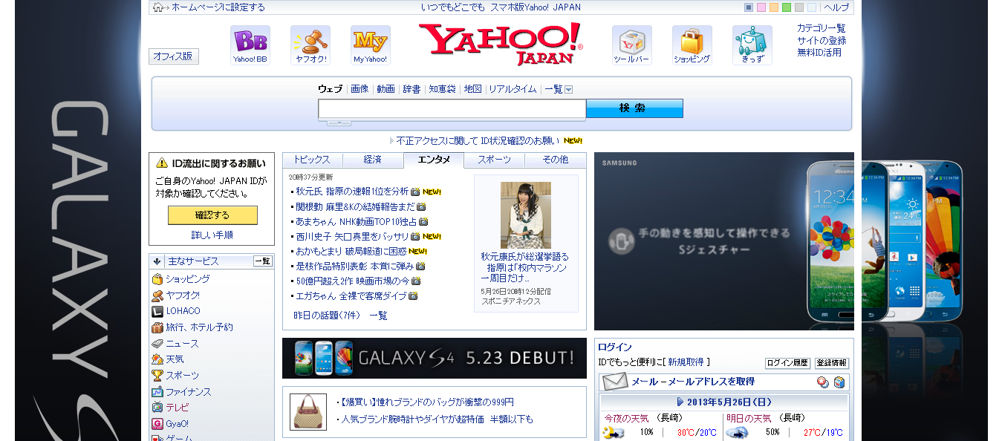Select the pink theme color swatch
This screenshot has width=1002, height=441.
pos(761,7)
